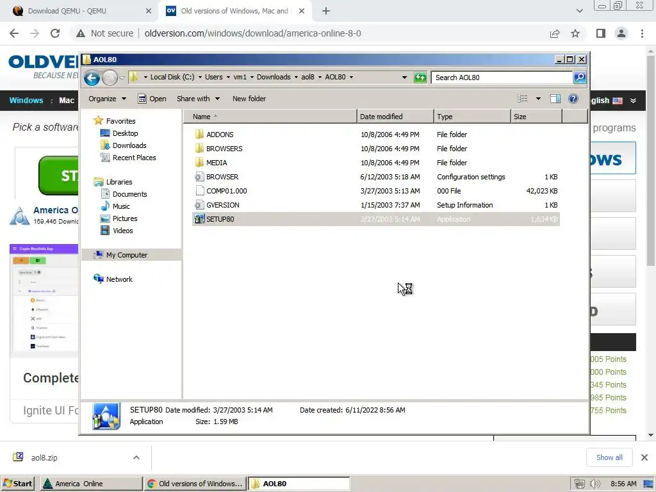Open Videos library
The width and height of the screenshot is (656, 492).
coord(122,231)
